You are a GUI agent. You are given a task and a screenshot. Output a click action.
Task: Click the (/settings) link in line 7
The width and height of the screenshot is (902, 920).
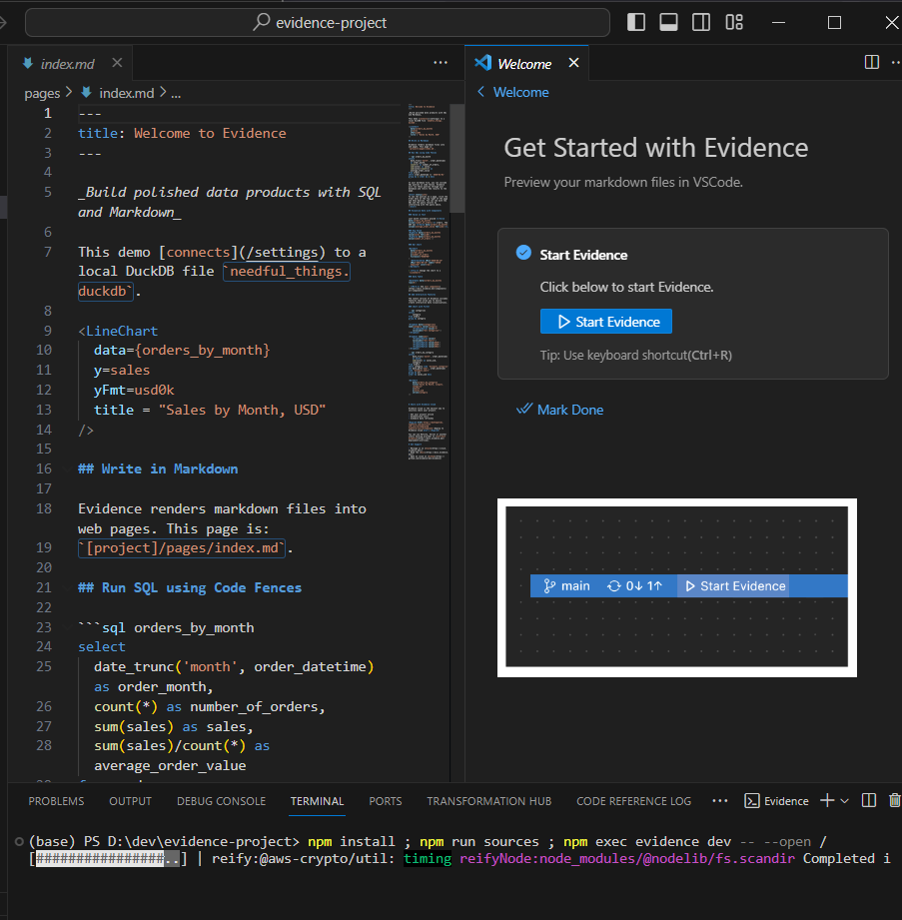[x=281, y=253]
